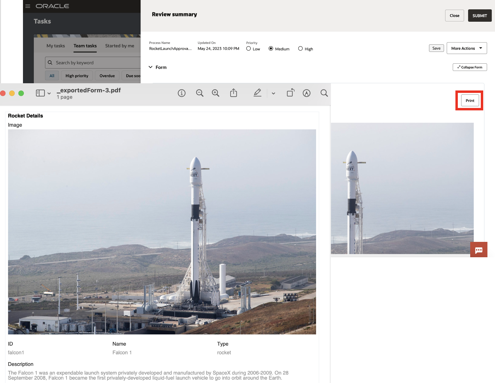
Task: Click the Rocket Details heading
Action: tap(25, 116)
